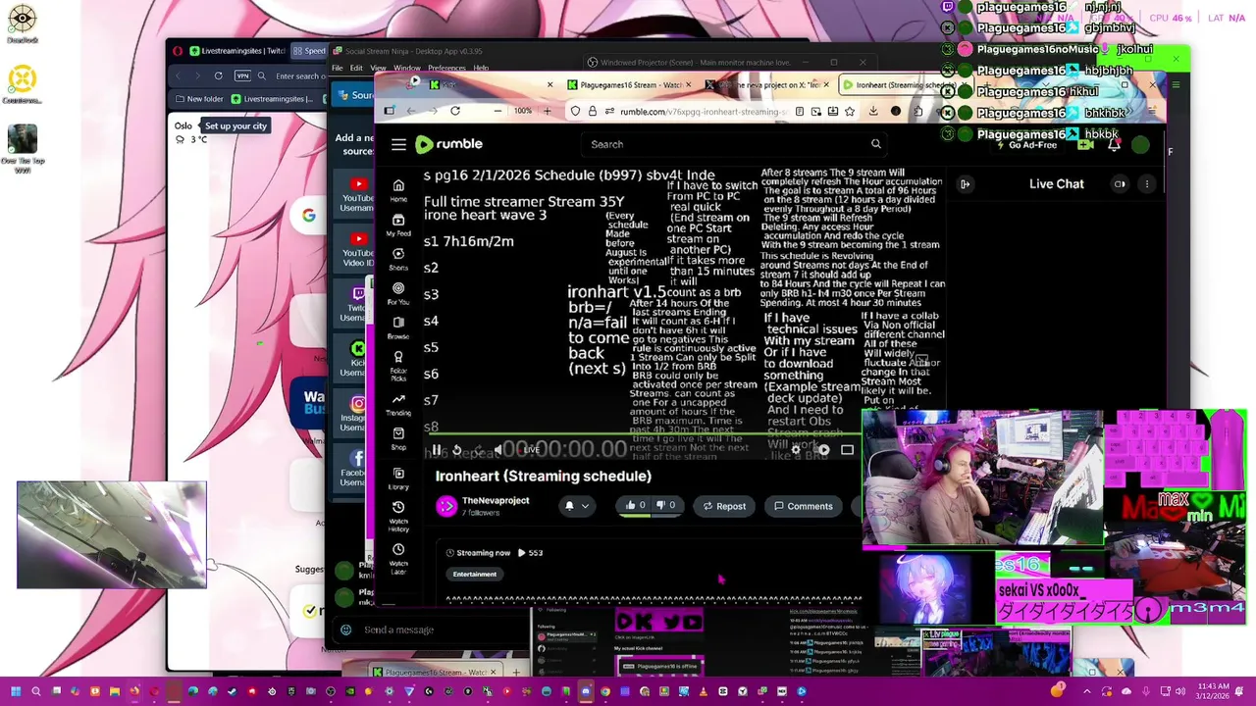Image resolution: width=1256 pixels, height=706 pixels.
Task: Open Shorts in Rumble sidebar
Action: pos(398,259)
